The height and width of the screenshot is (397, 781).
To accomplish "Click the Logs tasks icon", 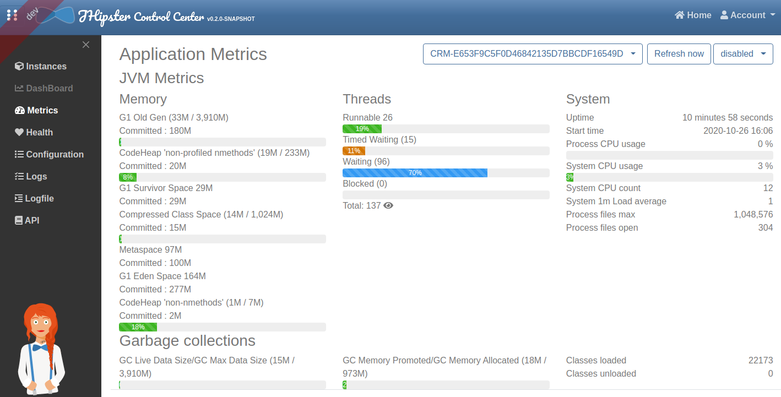I will 19,176.
